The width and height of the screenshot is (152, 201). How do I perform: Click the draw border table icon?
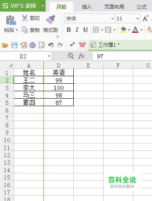108,30
